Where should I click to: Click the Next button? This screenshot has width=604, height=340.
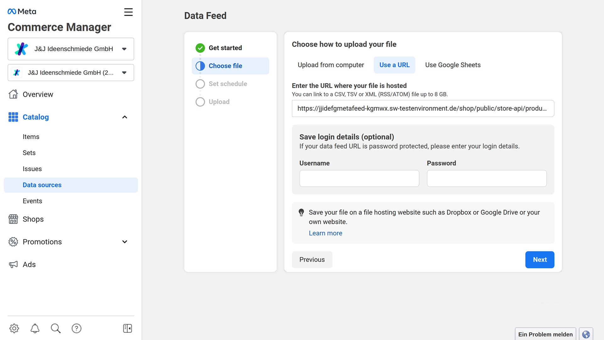[540, 260]
